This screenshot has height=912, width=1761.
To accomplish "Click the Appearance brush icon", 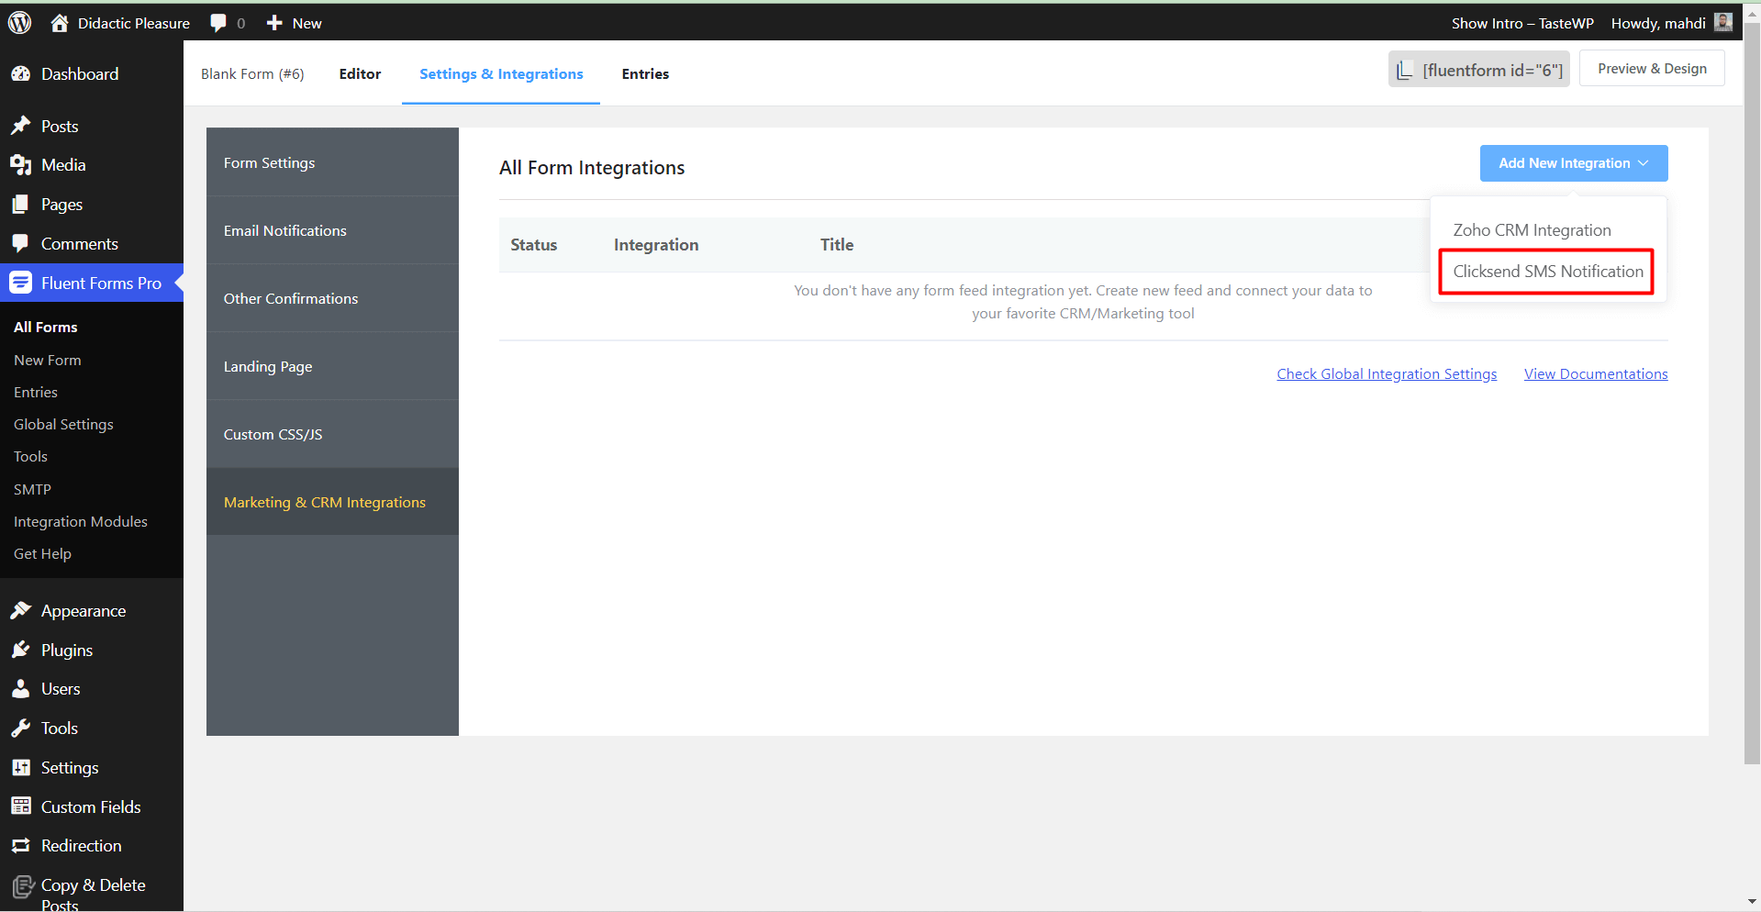I will pyautogui.click(x=21, y=611).
